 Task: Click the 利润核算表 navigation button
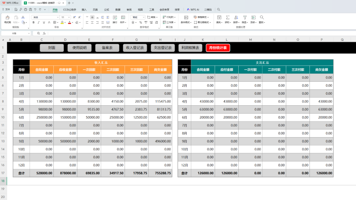[x=190, y=48]
